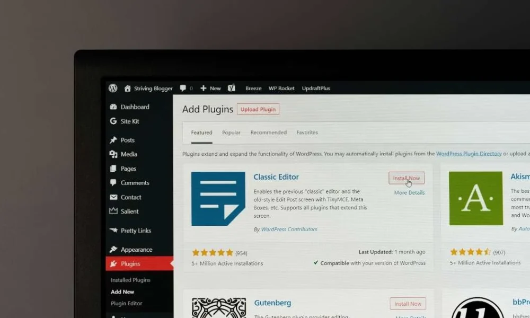Open the New content menu
Screen dimensions: 530x318
tap(215, 88)
